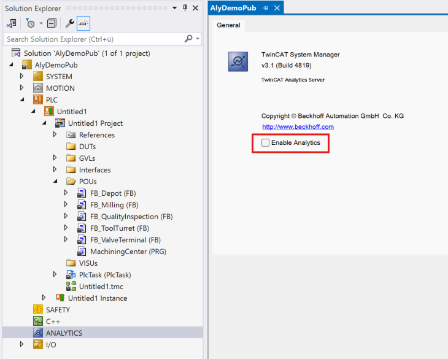Switch to the General tab
Viewport: 448px width, 359px height.
[x=229, y=26]
